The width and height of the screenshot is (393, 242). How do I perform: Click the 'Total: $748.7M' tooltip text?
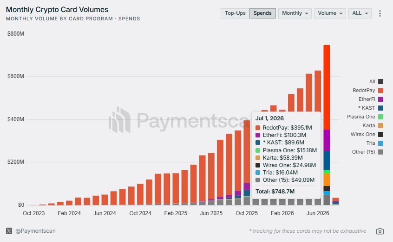[x=275, y=192]
